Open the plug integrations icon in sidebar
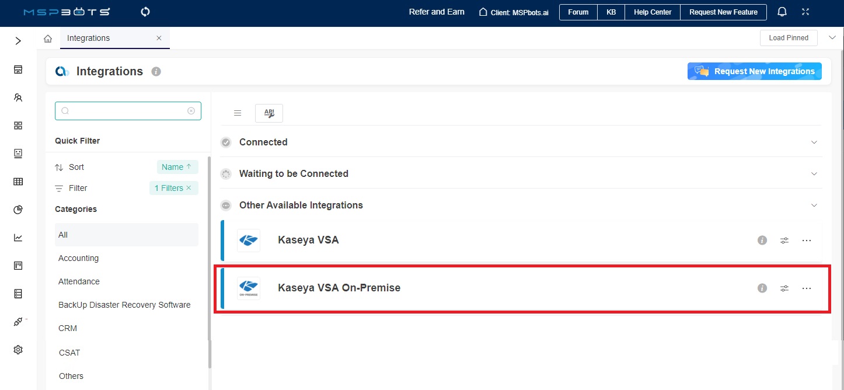This screenshot has width=844, height=390. click(x=18, y=322)
